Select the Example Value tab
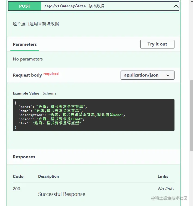 [26, 93]
